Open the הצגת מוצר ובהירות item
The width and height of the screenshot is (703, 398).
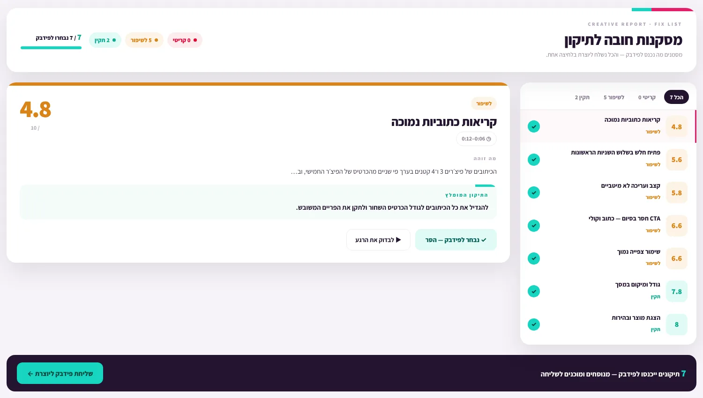click(608, 324)
